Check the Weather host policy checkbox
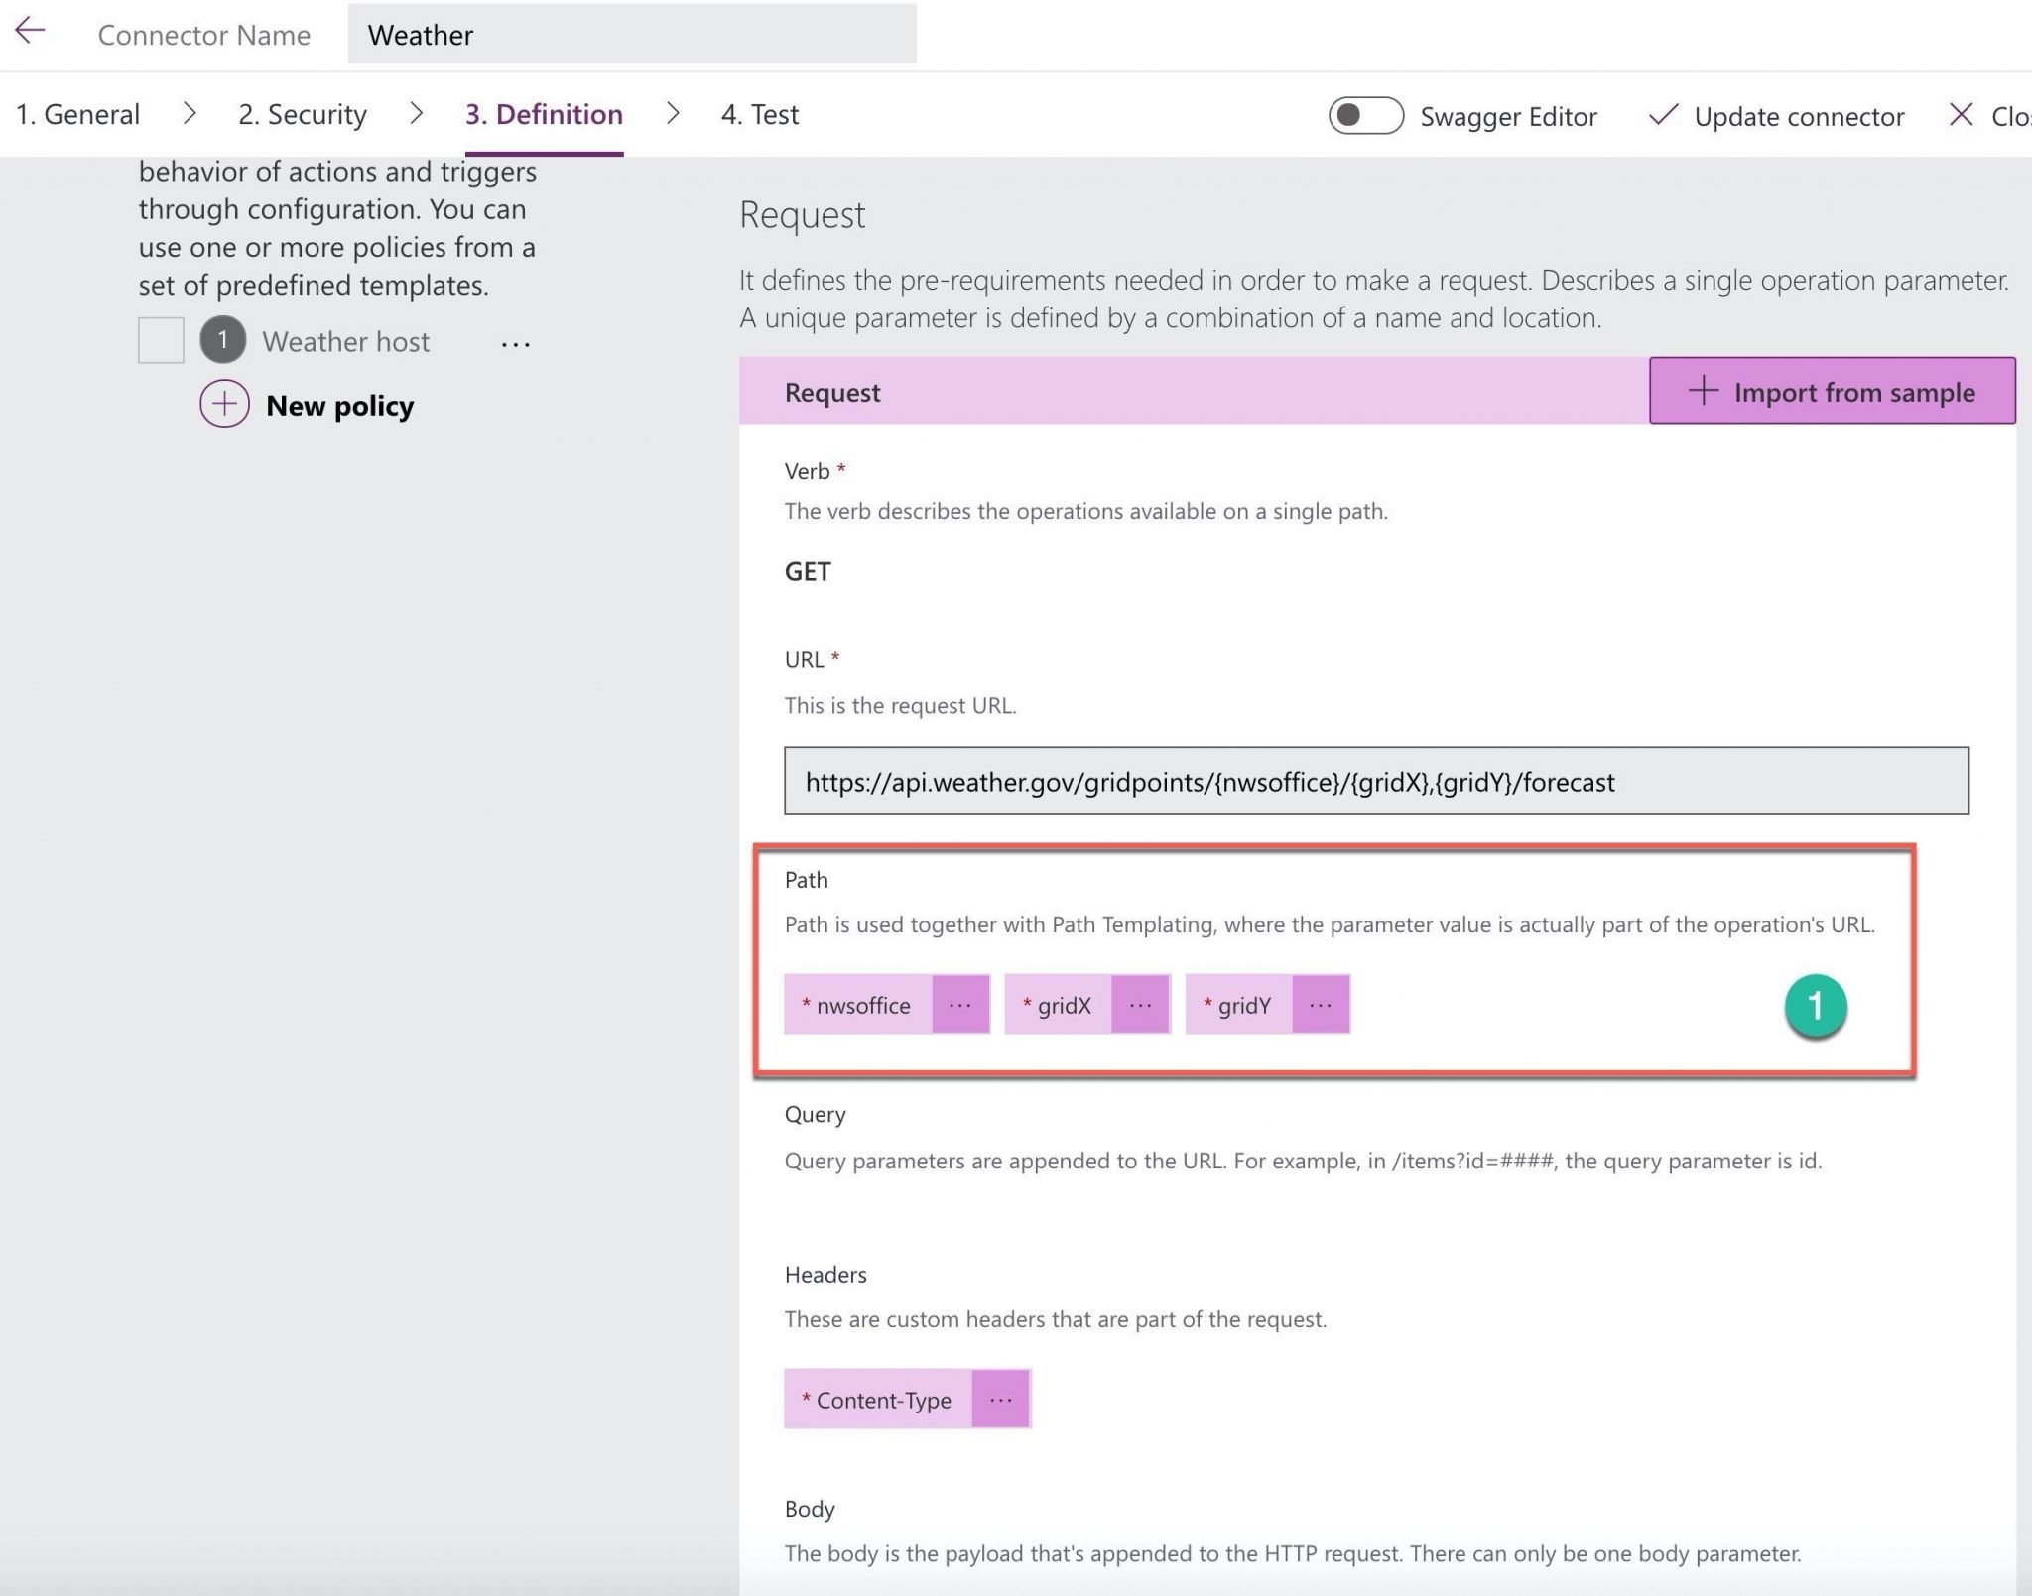Screen dimensions: 2032x1596 tap(161, 340)
